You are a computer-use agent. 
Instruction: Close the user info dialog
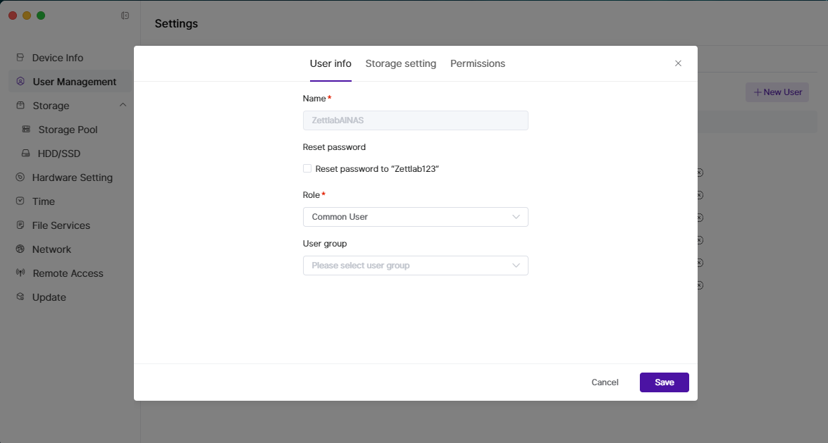point(678,63)
